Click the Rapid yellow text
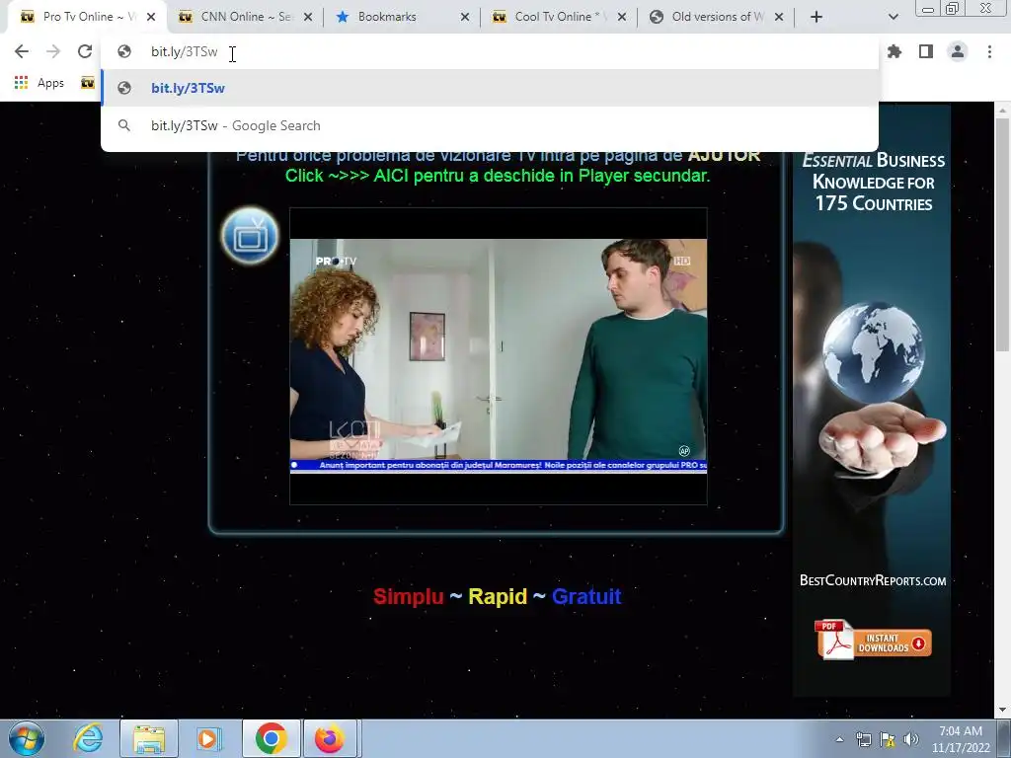1011x758 pixels. [498, 597]
